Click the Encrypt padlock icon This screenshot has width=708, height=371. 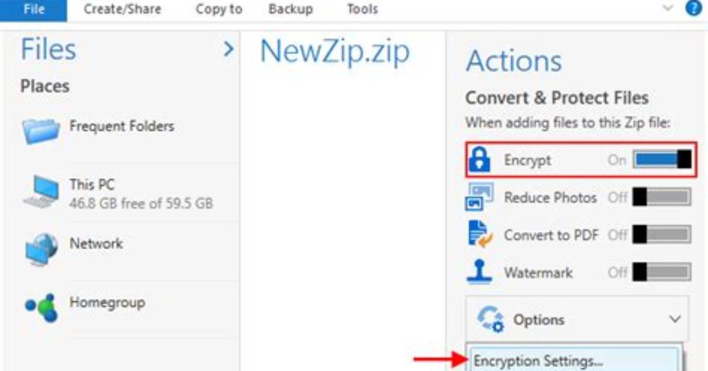pos(479,160)
